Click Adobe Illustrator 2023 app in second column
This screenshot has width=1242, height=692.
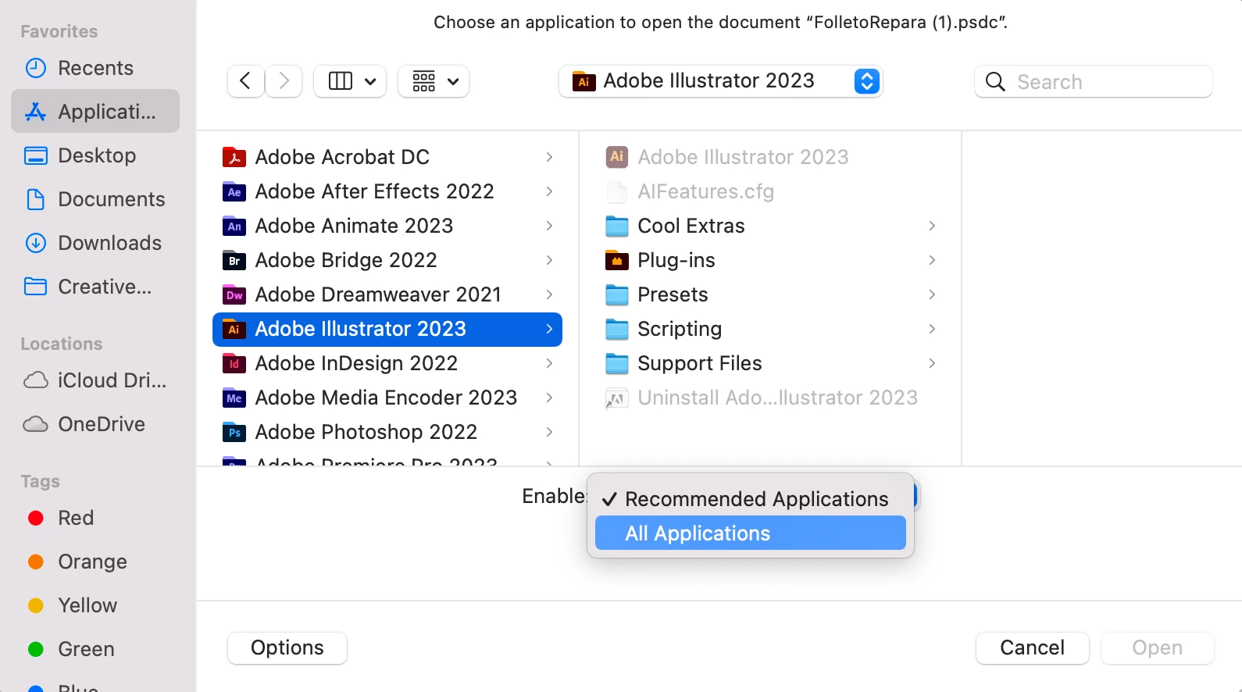770,157
